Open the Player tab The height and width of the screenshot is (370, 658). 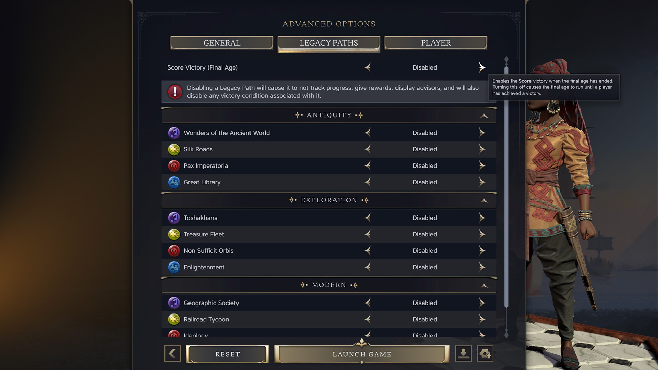coord(436,43)
